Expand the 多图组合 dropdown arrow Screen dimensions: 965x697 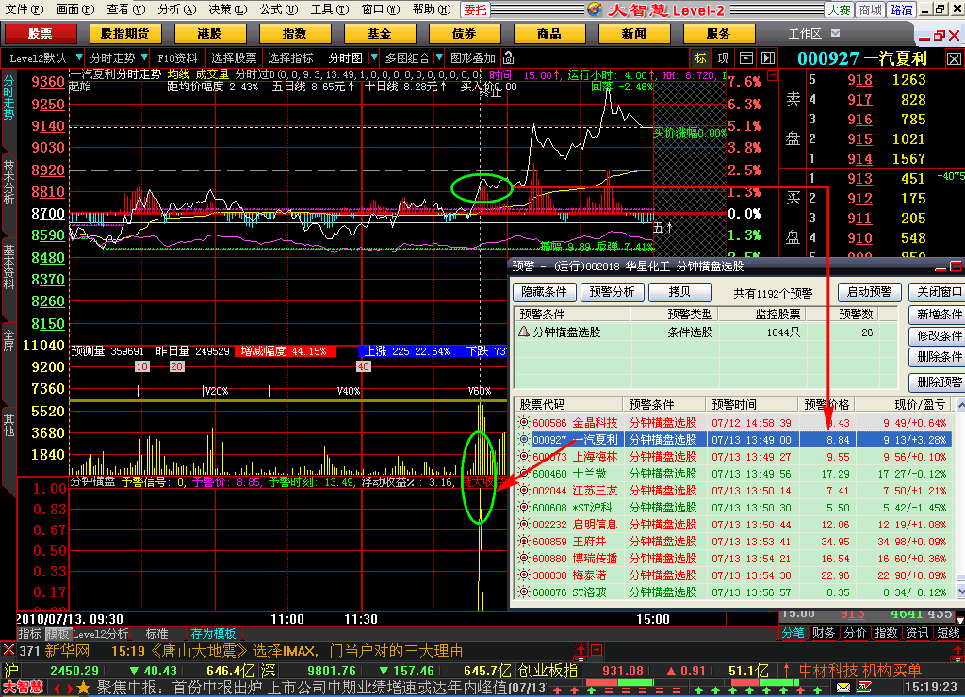(439, 57)
